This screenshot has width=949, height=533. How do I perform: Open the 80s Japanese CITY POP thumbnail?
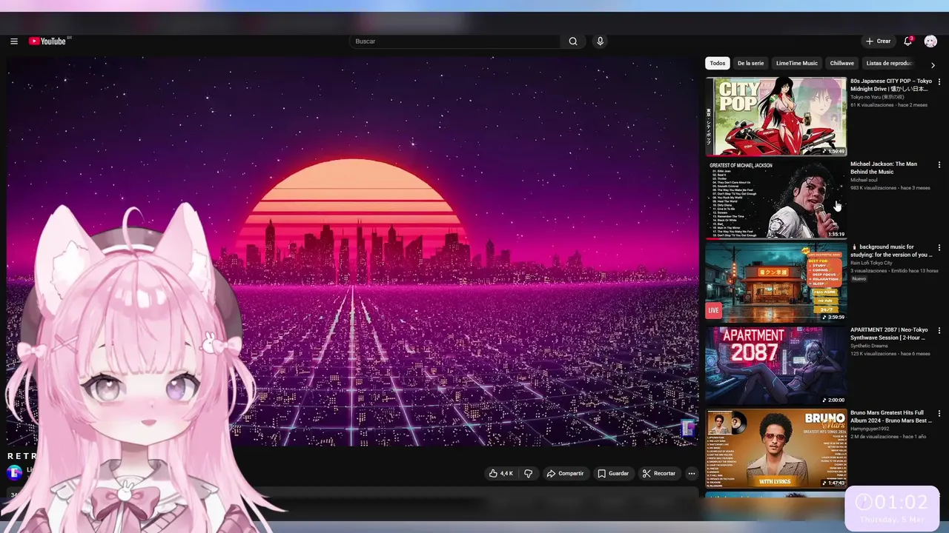pyautogui.click(x=776, y=116)
